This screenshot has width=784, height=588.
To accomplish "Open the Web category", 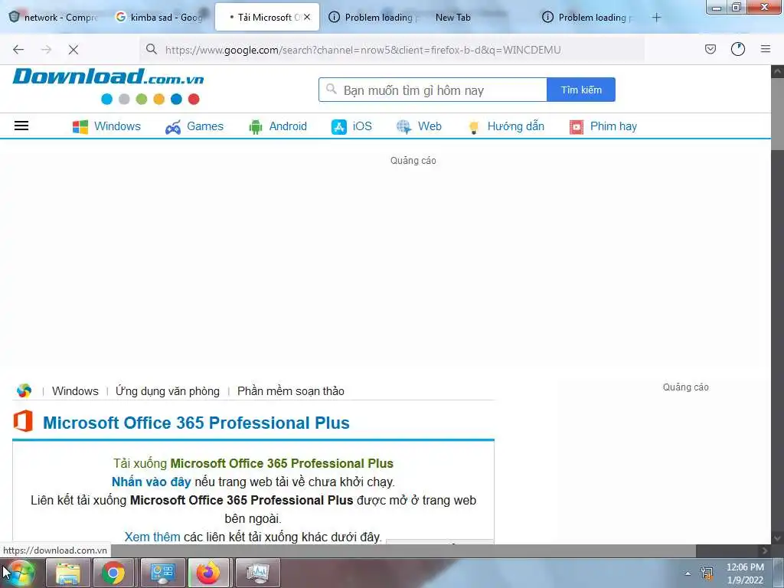I will coord(419,126).
